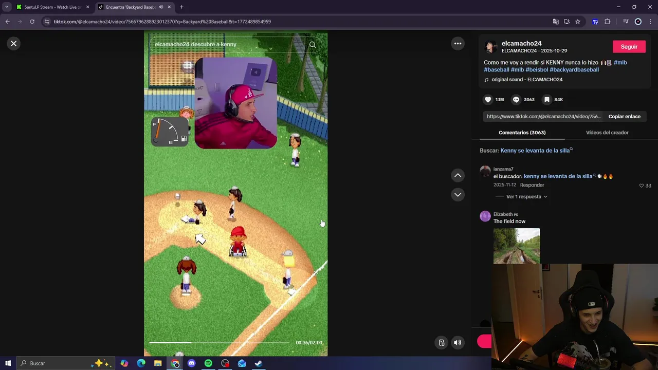The height and width of the screenshot is (370, 658).
Task: Switch to Comentarios (3063) tab
Action: coord(522,133)
